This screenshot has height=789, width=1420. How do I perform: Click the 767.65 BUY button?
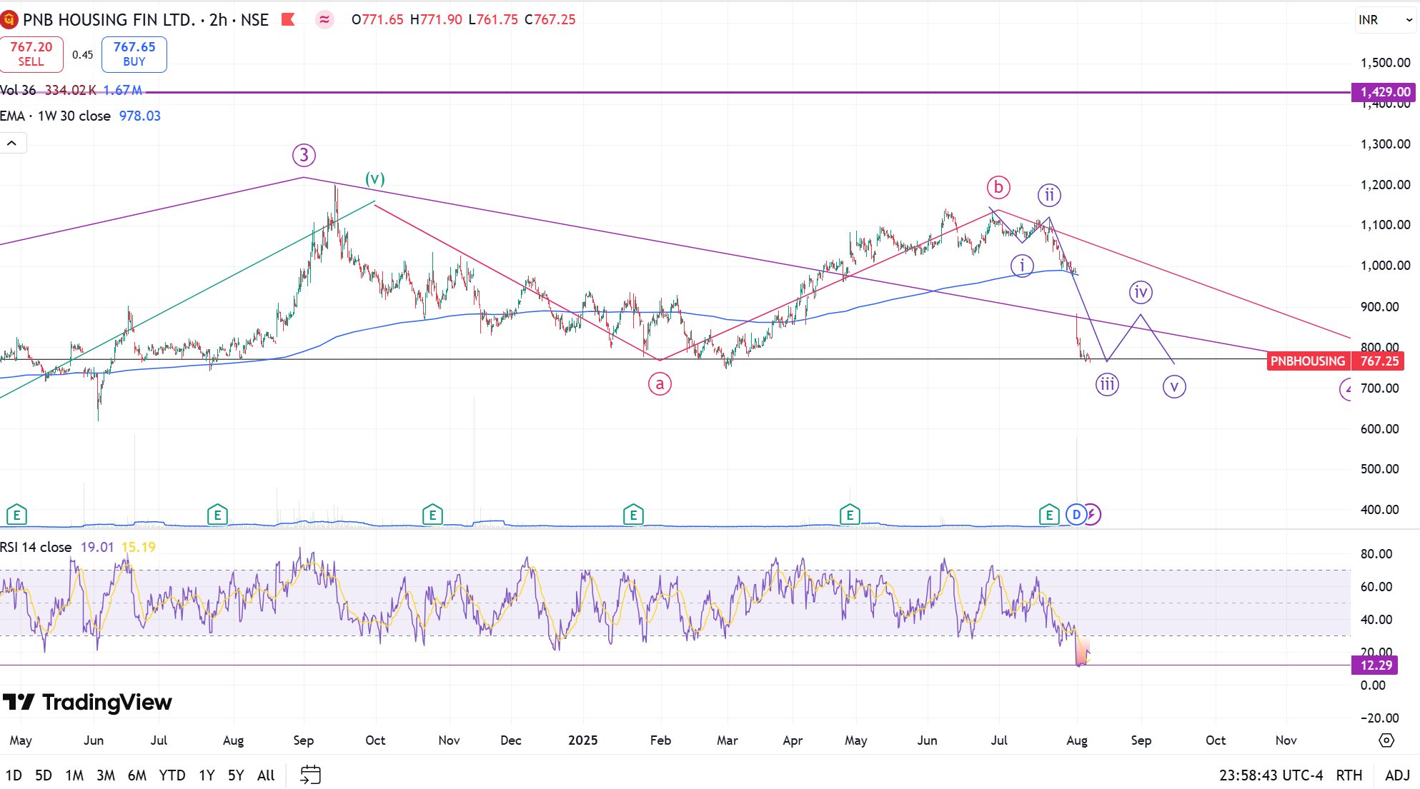click(134, 54)
